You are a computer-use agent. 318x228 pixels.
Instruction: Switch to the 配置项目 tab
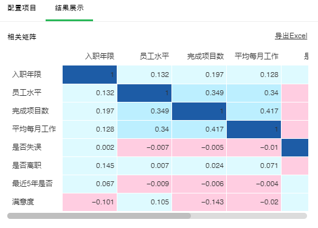point(22,8)
